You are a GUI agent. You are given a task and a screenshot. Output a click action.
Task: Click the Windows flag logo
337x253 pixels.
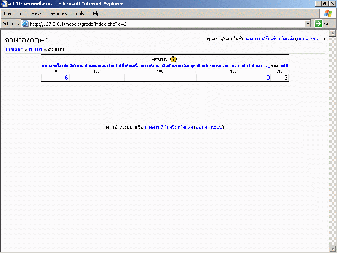click(328, 13)
